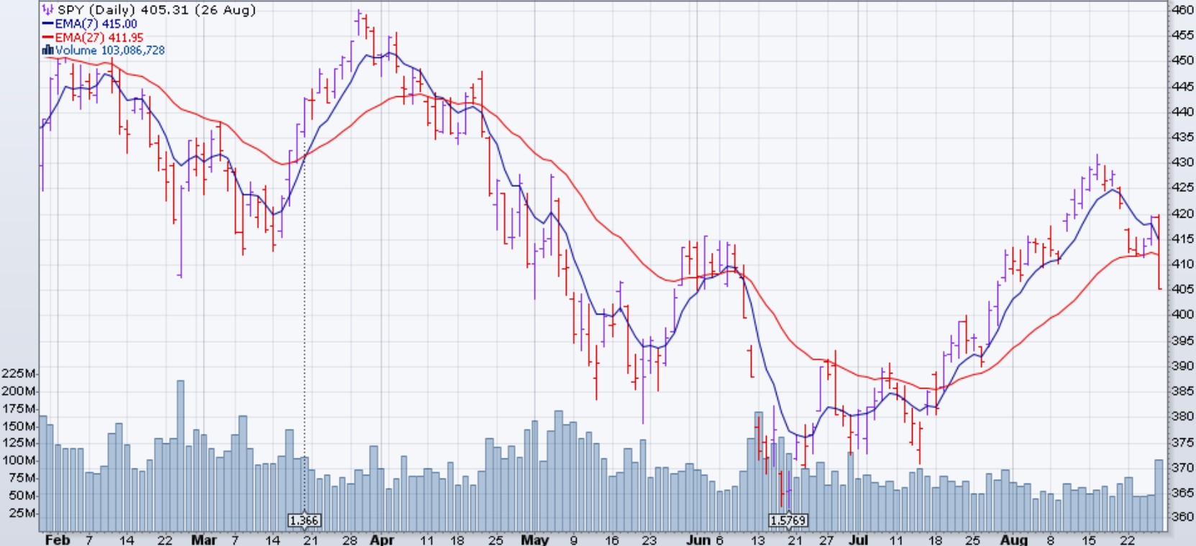Select the last volume bar at far right
Viewport: 1196px width, 546px height.
tap(1159, 495)
